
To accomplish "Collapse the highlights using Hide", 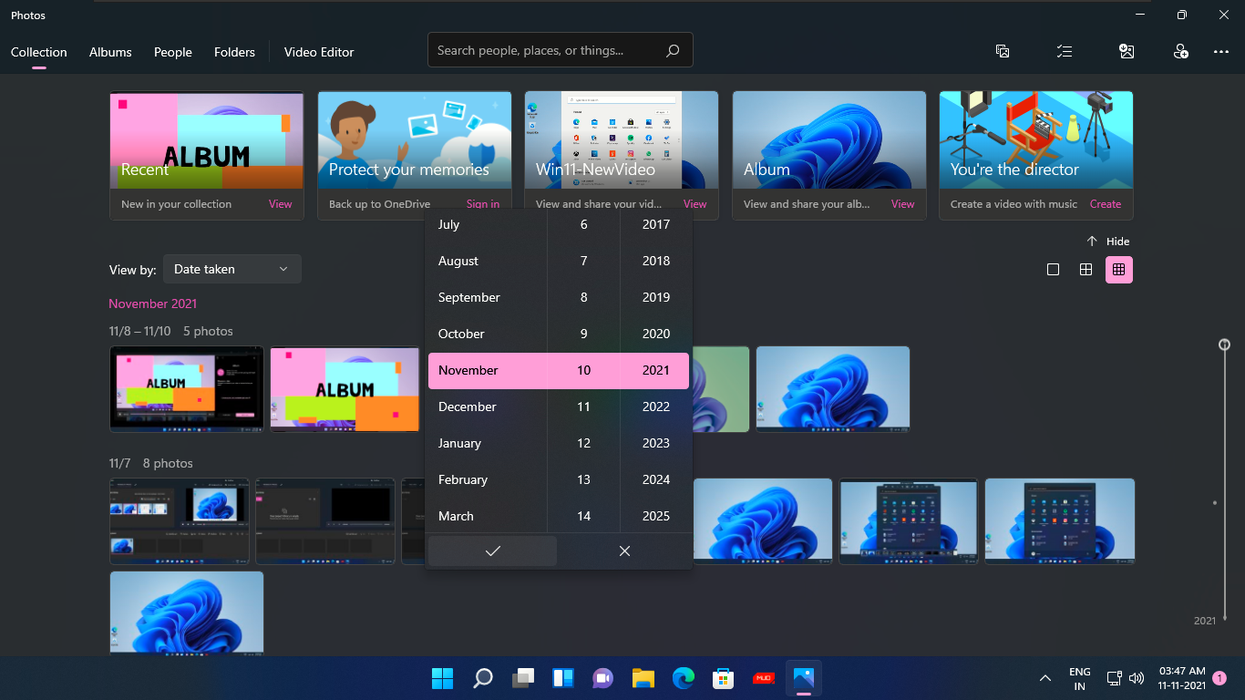I will [x=1107, y=242].
